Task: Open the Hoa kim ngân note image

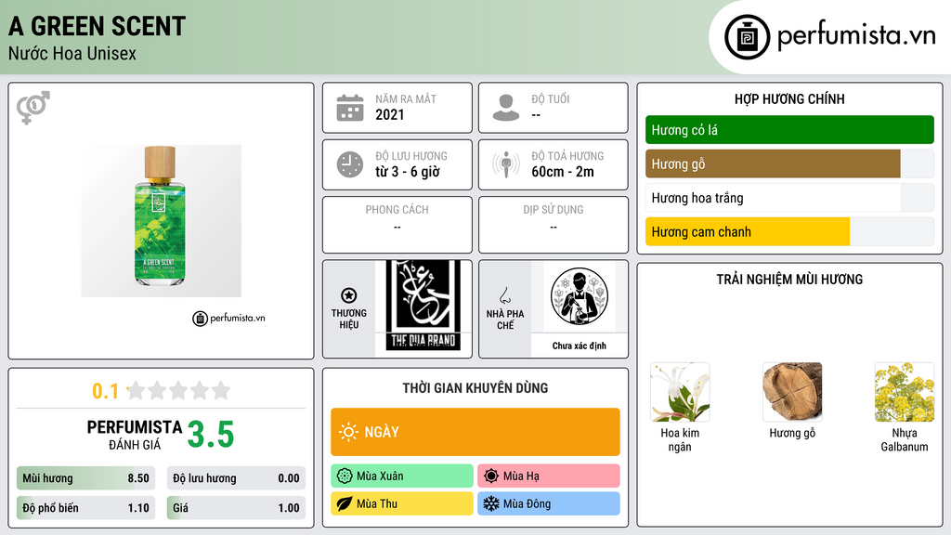Action: click(680, 392)
